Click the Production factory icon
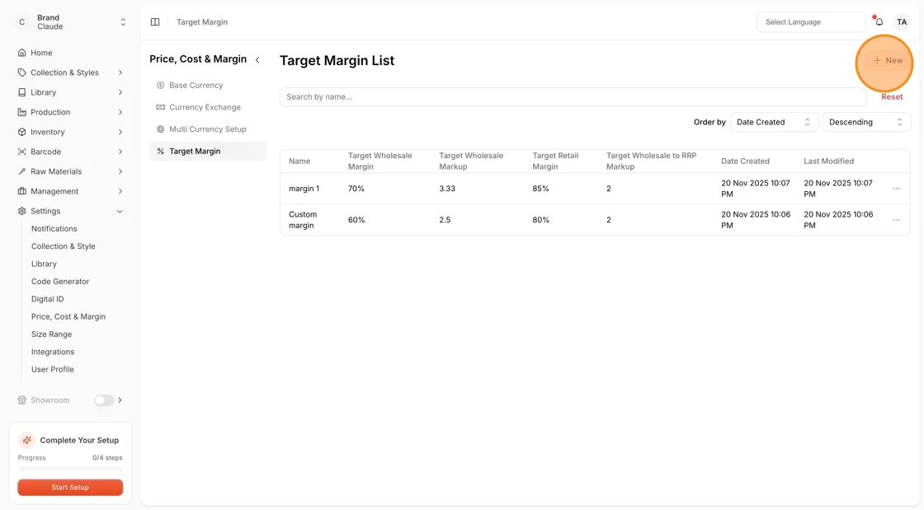924x510 pixels. click(21, 112)
